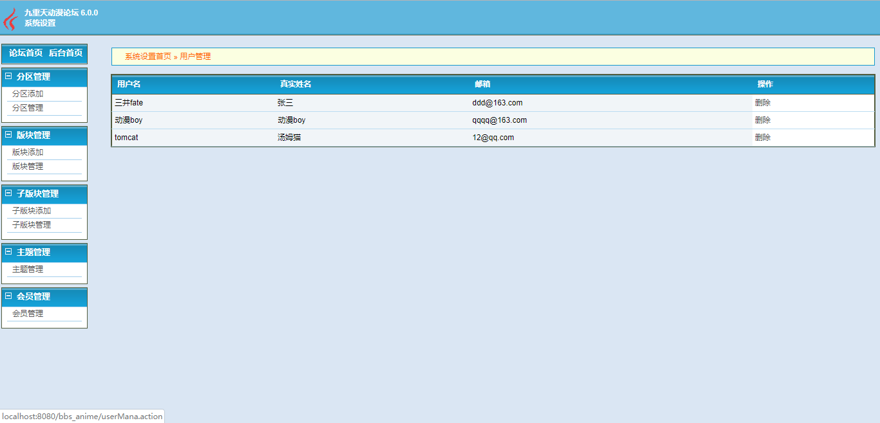Click the red flame forum logo
Image resolution: width=880 pixels, height=423 pixels.
point(10,19)
